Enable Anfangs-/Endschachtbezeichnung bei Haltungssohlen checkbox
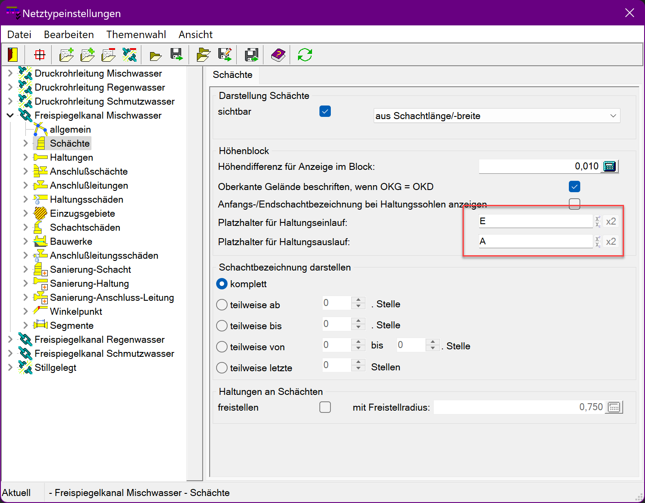 574,204
